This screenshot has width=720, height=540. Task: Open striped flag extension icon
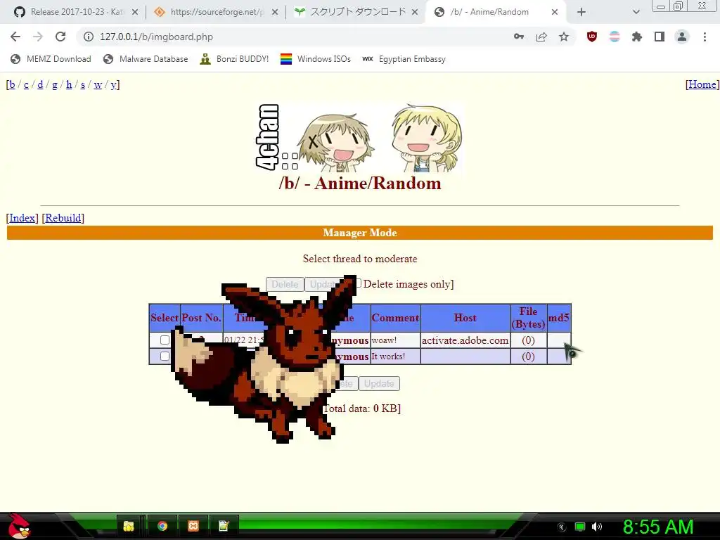[x=615, y=37]
